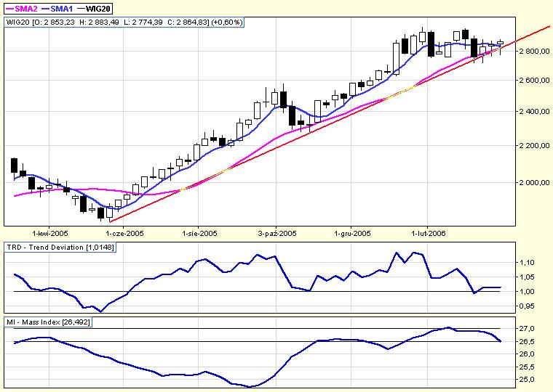Click the MI - Mass Index label
This screenshot has height=392, width=553.
(x=48, y=322)
